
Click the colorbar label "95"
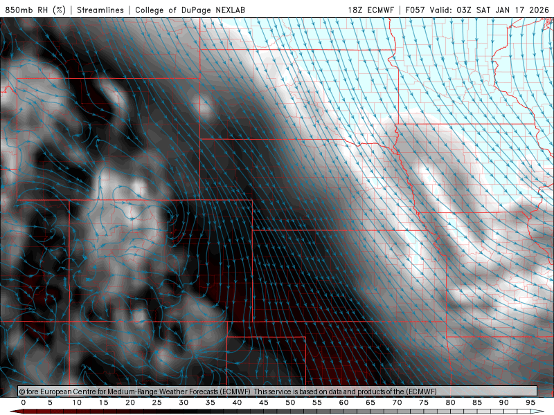click(530, 403)
